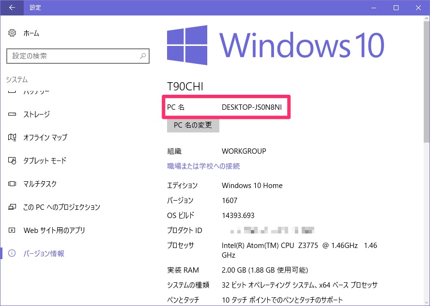Click the T90CHI device heading
This screenshot has width=430, height=306.
(185, 87)
